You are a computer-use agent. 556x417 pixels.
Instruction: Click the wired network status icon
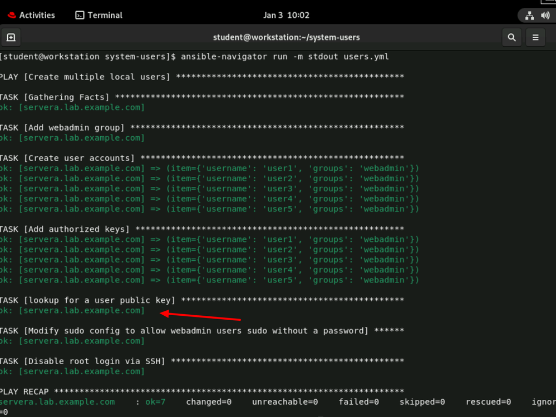pyautogui.click(x=529, y=16)
